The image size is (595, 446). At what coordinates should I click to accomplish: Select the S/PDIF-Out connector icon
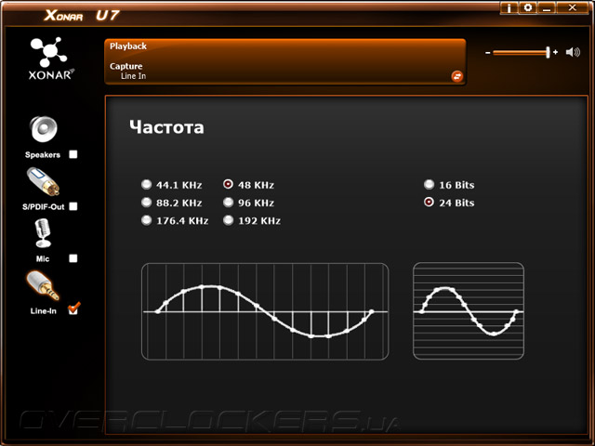(44, 182)
